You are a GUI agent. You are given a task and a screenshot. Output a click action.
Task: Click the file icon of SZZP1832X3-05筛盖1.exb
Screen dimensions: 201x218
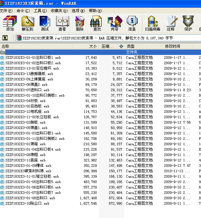point(2,128)
